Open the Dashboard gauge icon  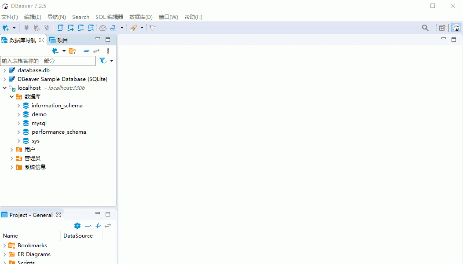click(x=103, y=28)
